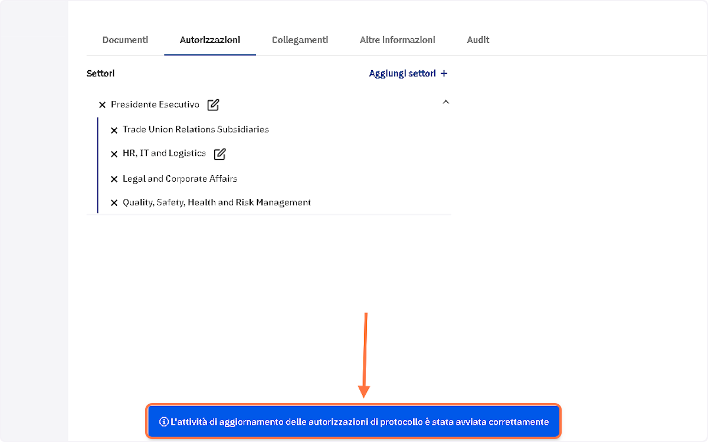Remove Legal and Corporate Affairs with X
Image resolution: width=708 pixels, height=442 pixels.
[114, 179]
